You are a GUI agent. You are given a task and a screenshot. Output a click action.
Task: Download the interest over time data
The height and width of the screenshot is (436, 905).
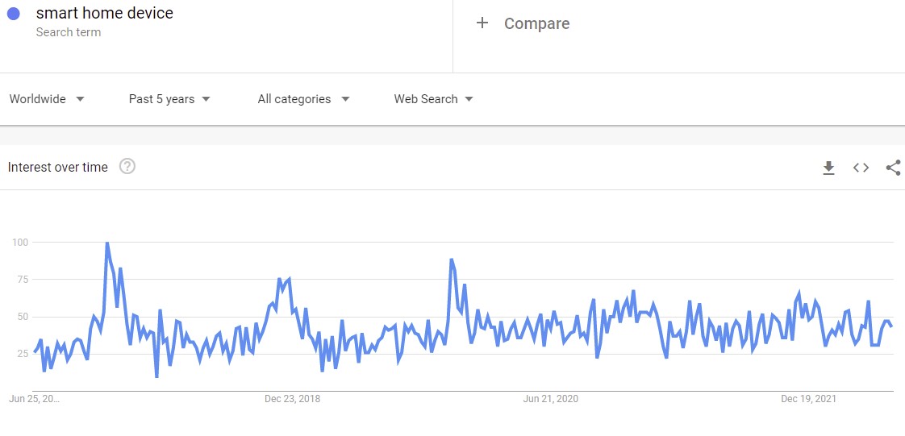point(828,168)
